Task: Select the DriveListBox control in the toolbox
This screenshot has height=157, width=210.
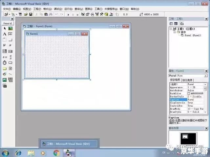Action: [x=10, y=62]
